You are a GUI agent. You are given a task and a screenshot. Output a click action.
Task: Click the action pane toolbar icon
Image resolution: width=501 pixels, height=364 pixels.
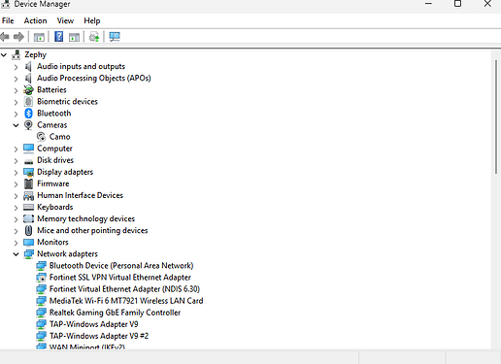pos(74,37)
